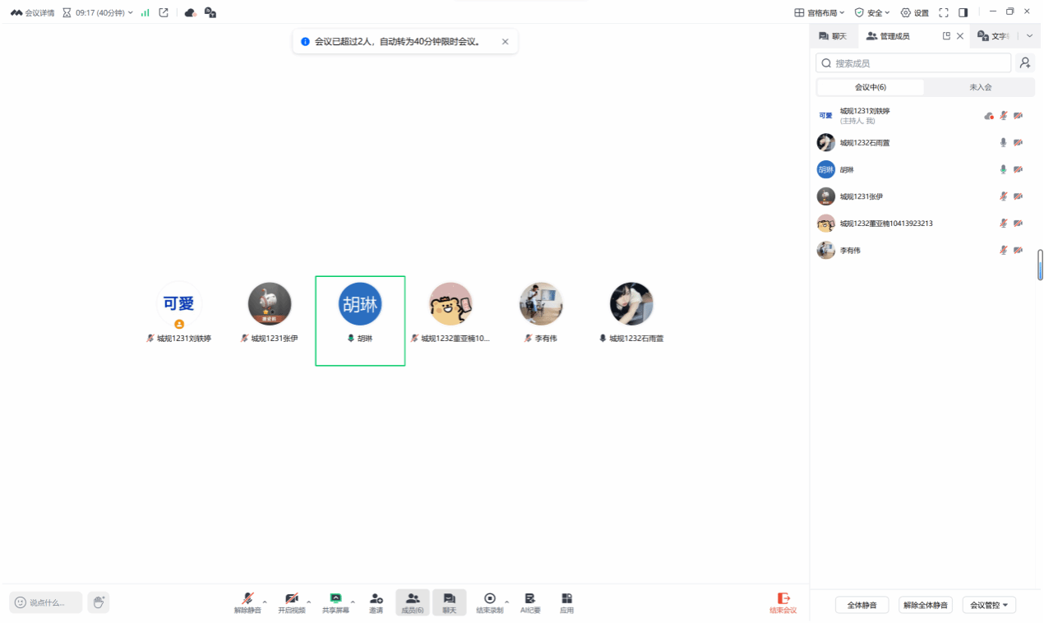Toggle microphone for 城规1232石雨萱 in member list
The height and width of the screenshot is (623, 1044).
pyautogui.click(x=1003, y=142)
